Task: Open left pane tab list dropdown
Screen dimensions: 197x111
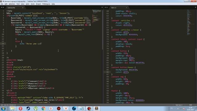Action: click(102, 7)
